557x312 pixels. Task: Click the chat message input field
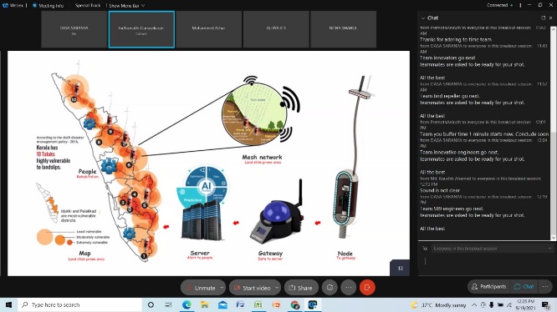click(x=486, y=263)
